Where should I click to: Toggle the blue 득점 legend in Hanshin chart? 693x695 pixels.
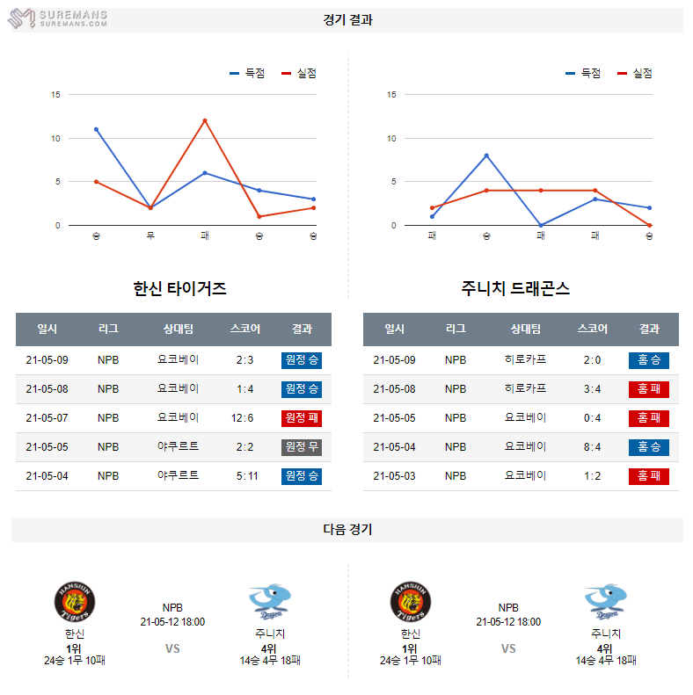click(x=247, y=74)
